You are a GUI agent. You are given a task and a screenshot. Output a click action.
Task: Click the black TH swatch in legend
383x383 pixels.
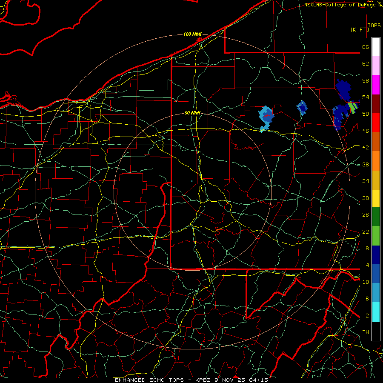pyautogui.click(x=376, y=331)
